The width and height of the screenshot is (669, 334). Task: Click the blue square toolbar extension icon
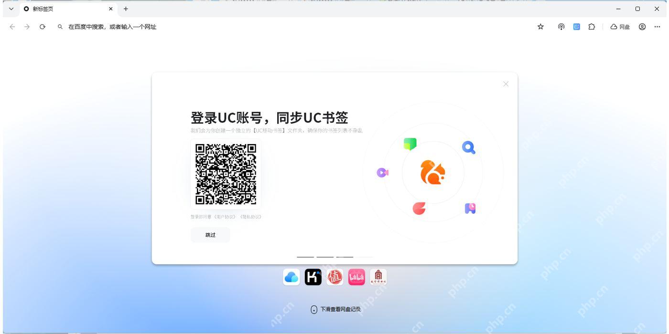[x=576, y=27]
